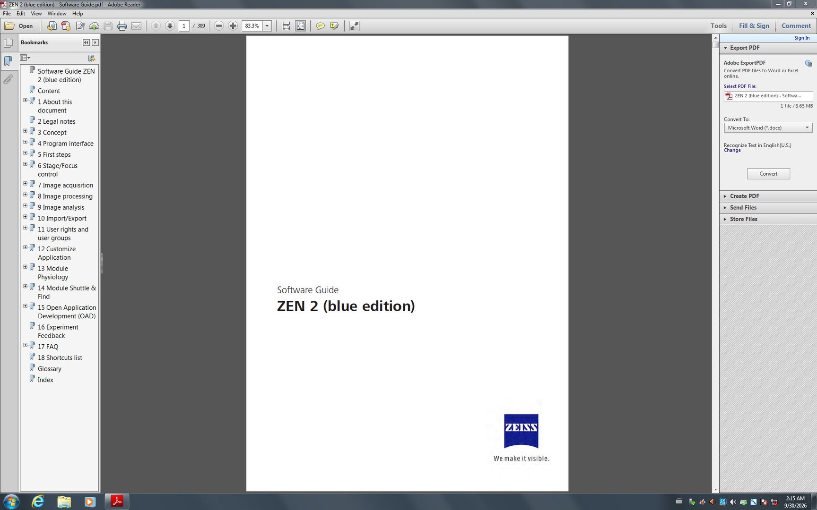This screenshot has height=510, width=817.
Task: Expand the 17 FAQ bookmark
Action: coord(26,345)
